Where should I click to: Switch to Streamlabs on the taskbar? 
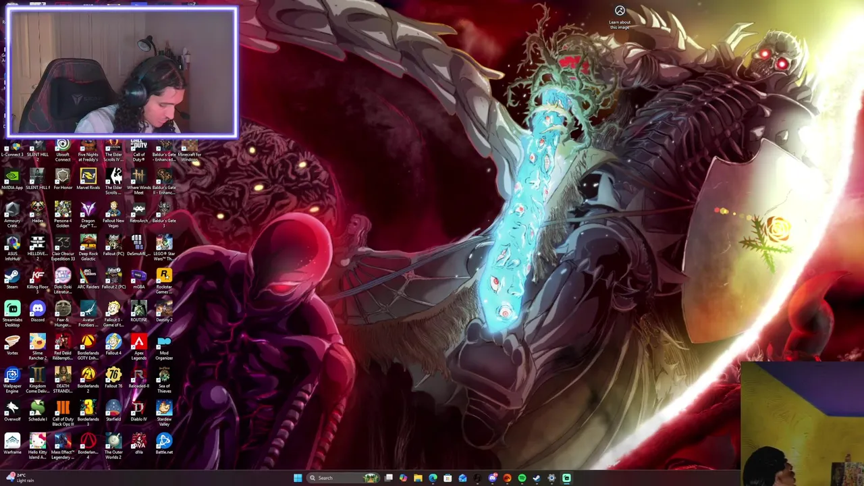click(x=566, y=478)
